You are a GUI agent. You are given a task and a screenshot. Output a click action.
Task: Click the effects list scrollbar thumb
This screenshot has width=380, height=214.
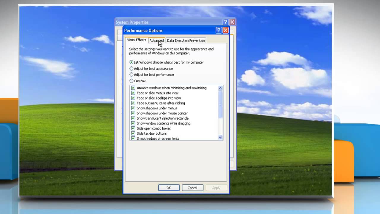point(220,104)
